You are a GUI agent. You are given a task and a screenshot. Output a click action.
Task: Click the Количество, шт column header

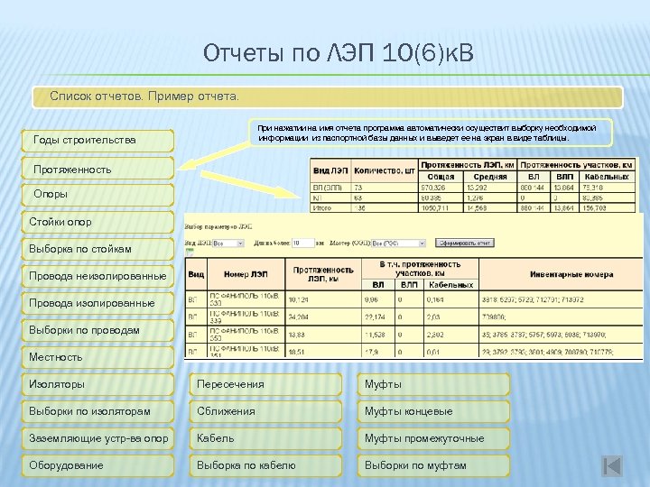tap(385, 170)
